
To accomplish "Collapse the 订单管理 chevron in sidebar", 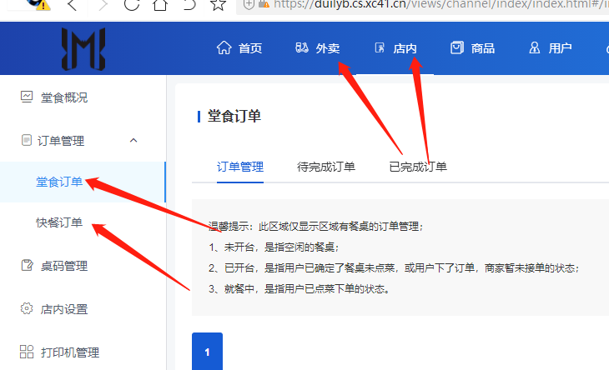I will click(x=134, y=140).
